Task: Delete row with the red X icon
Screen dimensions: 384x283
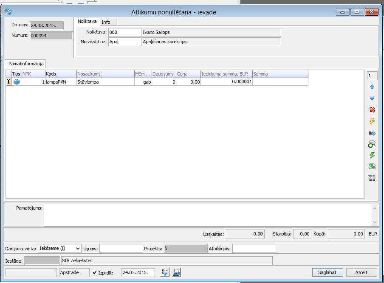Action: point(372,109)
